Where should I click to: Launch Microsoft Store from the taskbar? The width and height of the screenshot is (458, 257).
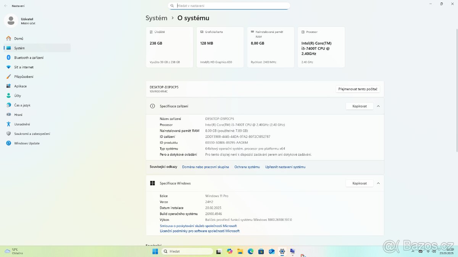pyautogui.click(x=261, y=251)
